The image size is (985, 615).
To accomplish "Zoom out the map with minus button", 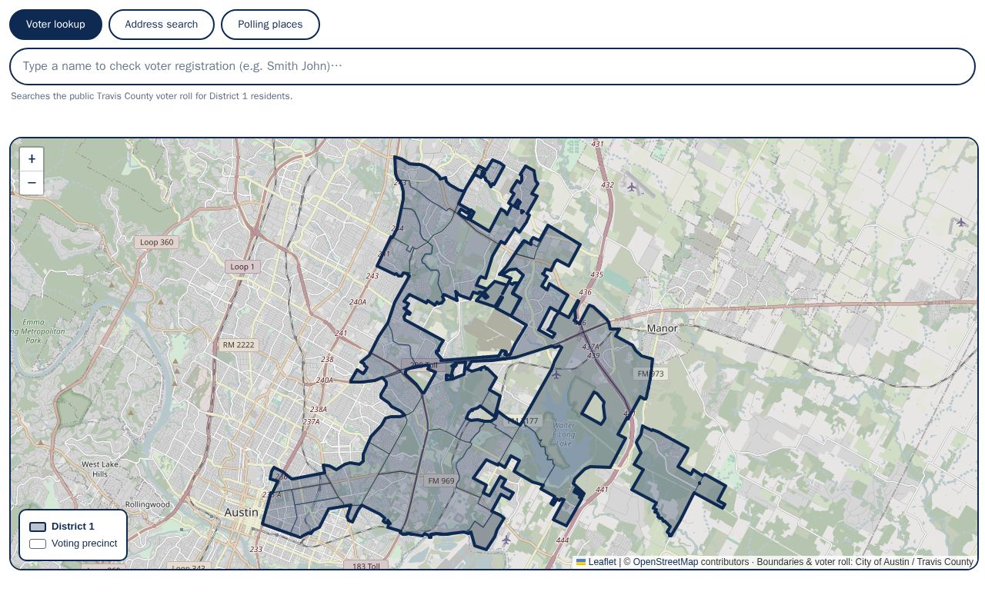I will click(32, 183).
